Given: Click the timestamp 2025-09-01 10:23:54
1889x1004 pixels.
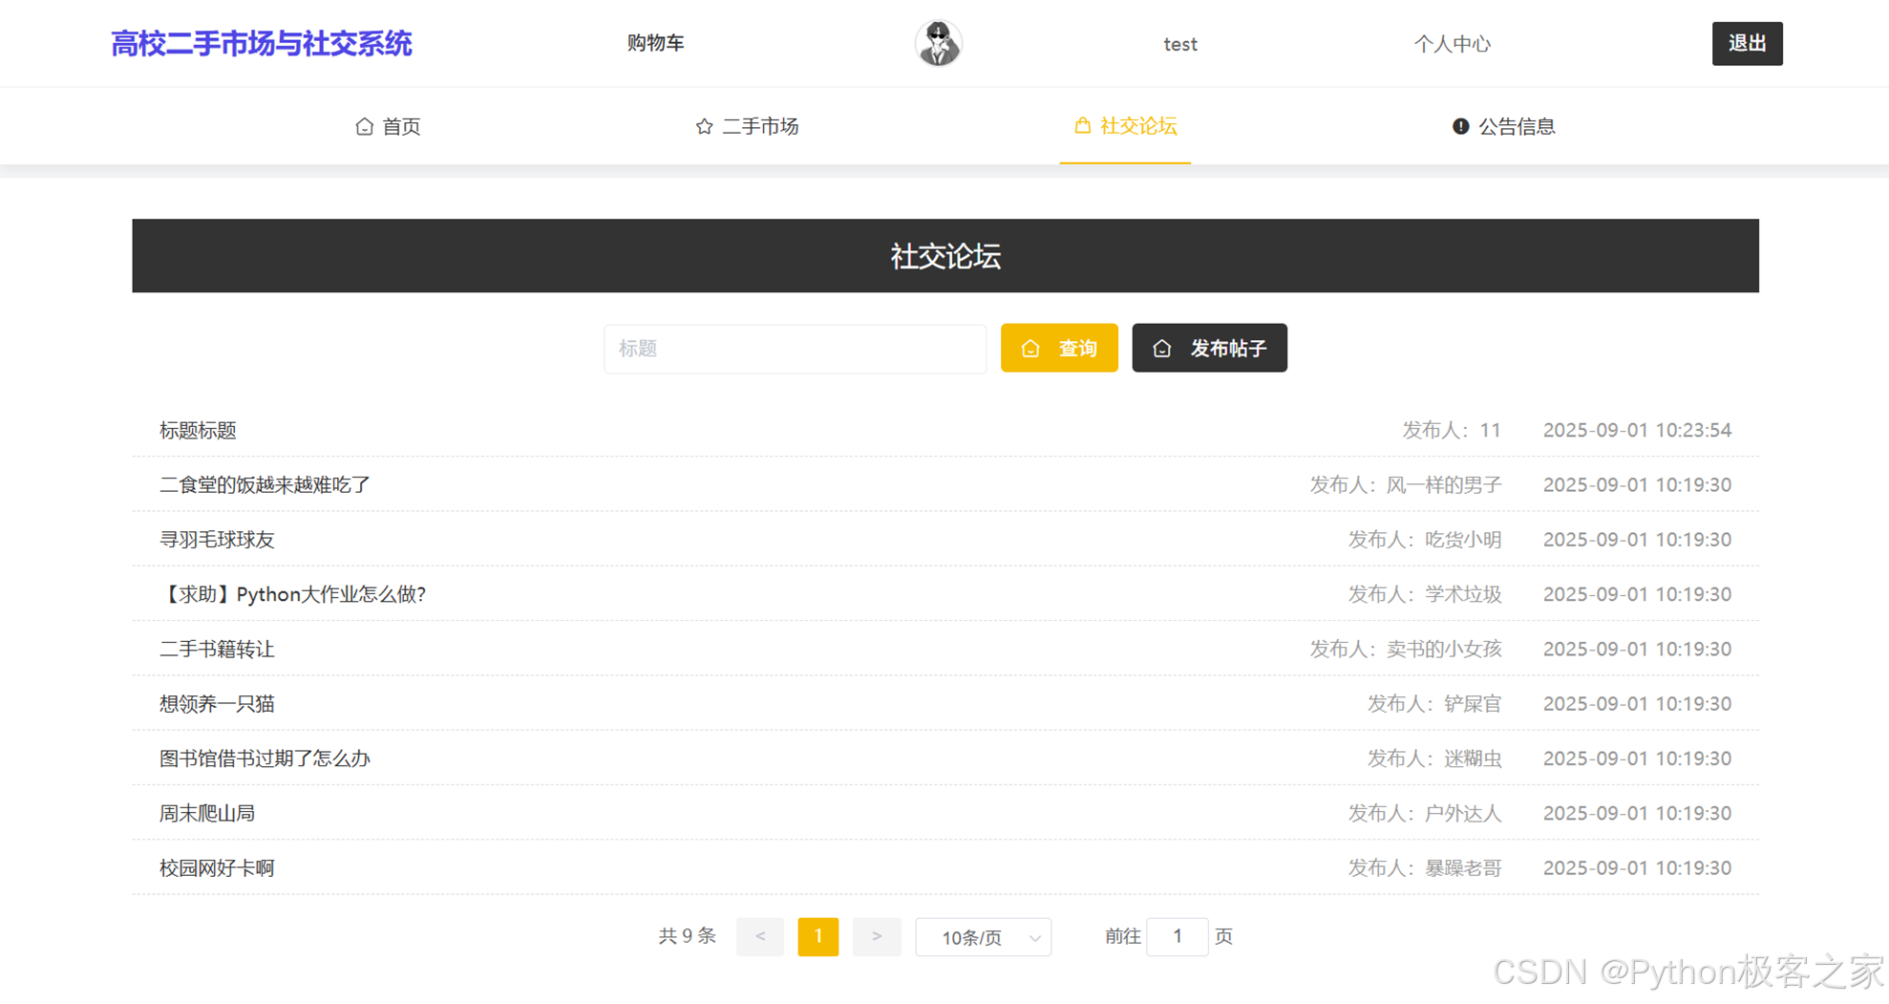Looking at the screenshot, I should tap(1637, 430).
